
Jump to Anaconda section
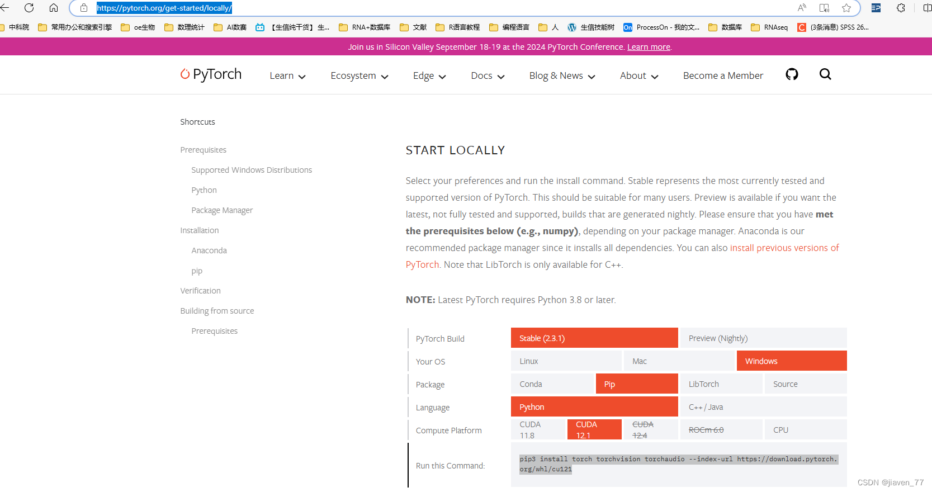(x=209, y=250)
